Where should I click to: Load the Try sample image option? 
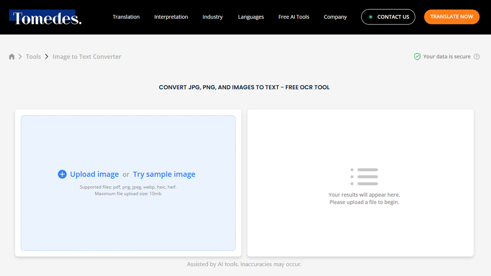click(164, 174)
